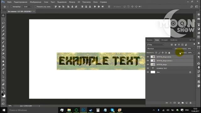Open the Обычные blend mode dropdown
201x113 pixels.
(x=160, y=49)
